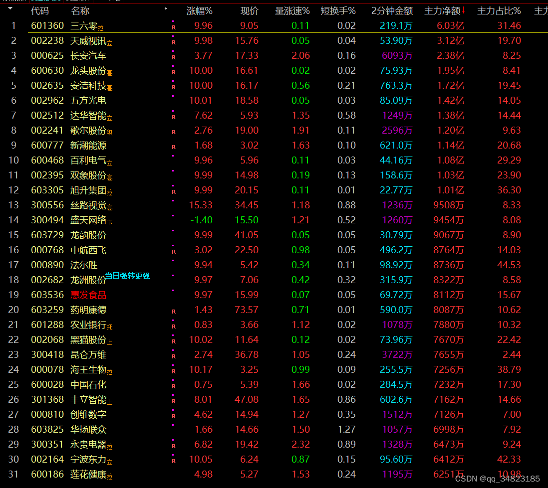Select the red highlighted 惠发食品 name
This screenshot has width=548, height=488.
point(88,295)
